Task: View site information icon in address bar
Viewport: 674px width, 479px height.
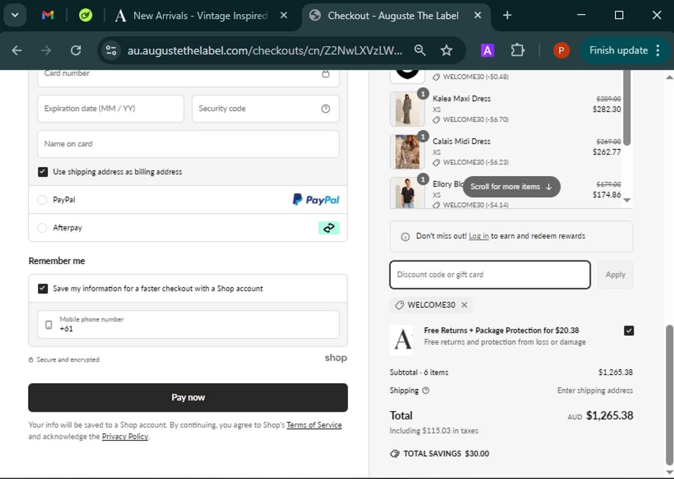Action: coord(111,50)
